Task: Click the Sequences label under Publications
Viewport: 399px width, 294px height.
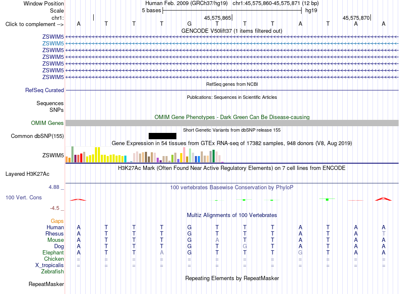Action: (50, 103)
